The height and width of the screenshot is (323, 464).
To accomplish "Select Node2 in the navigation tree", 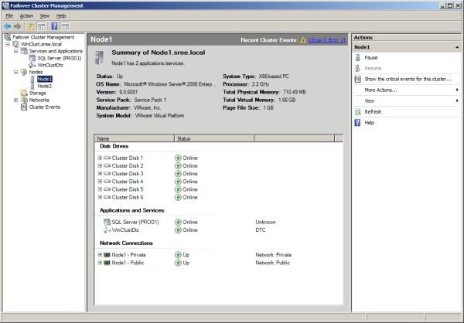I will tap(45, 86).
